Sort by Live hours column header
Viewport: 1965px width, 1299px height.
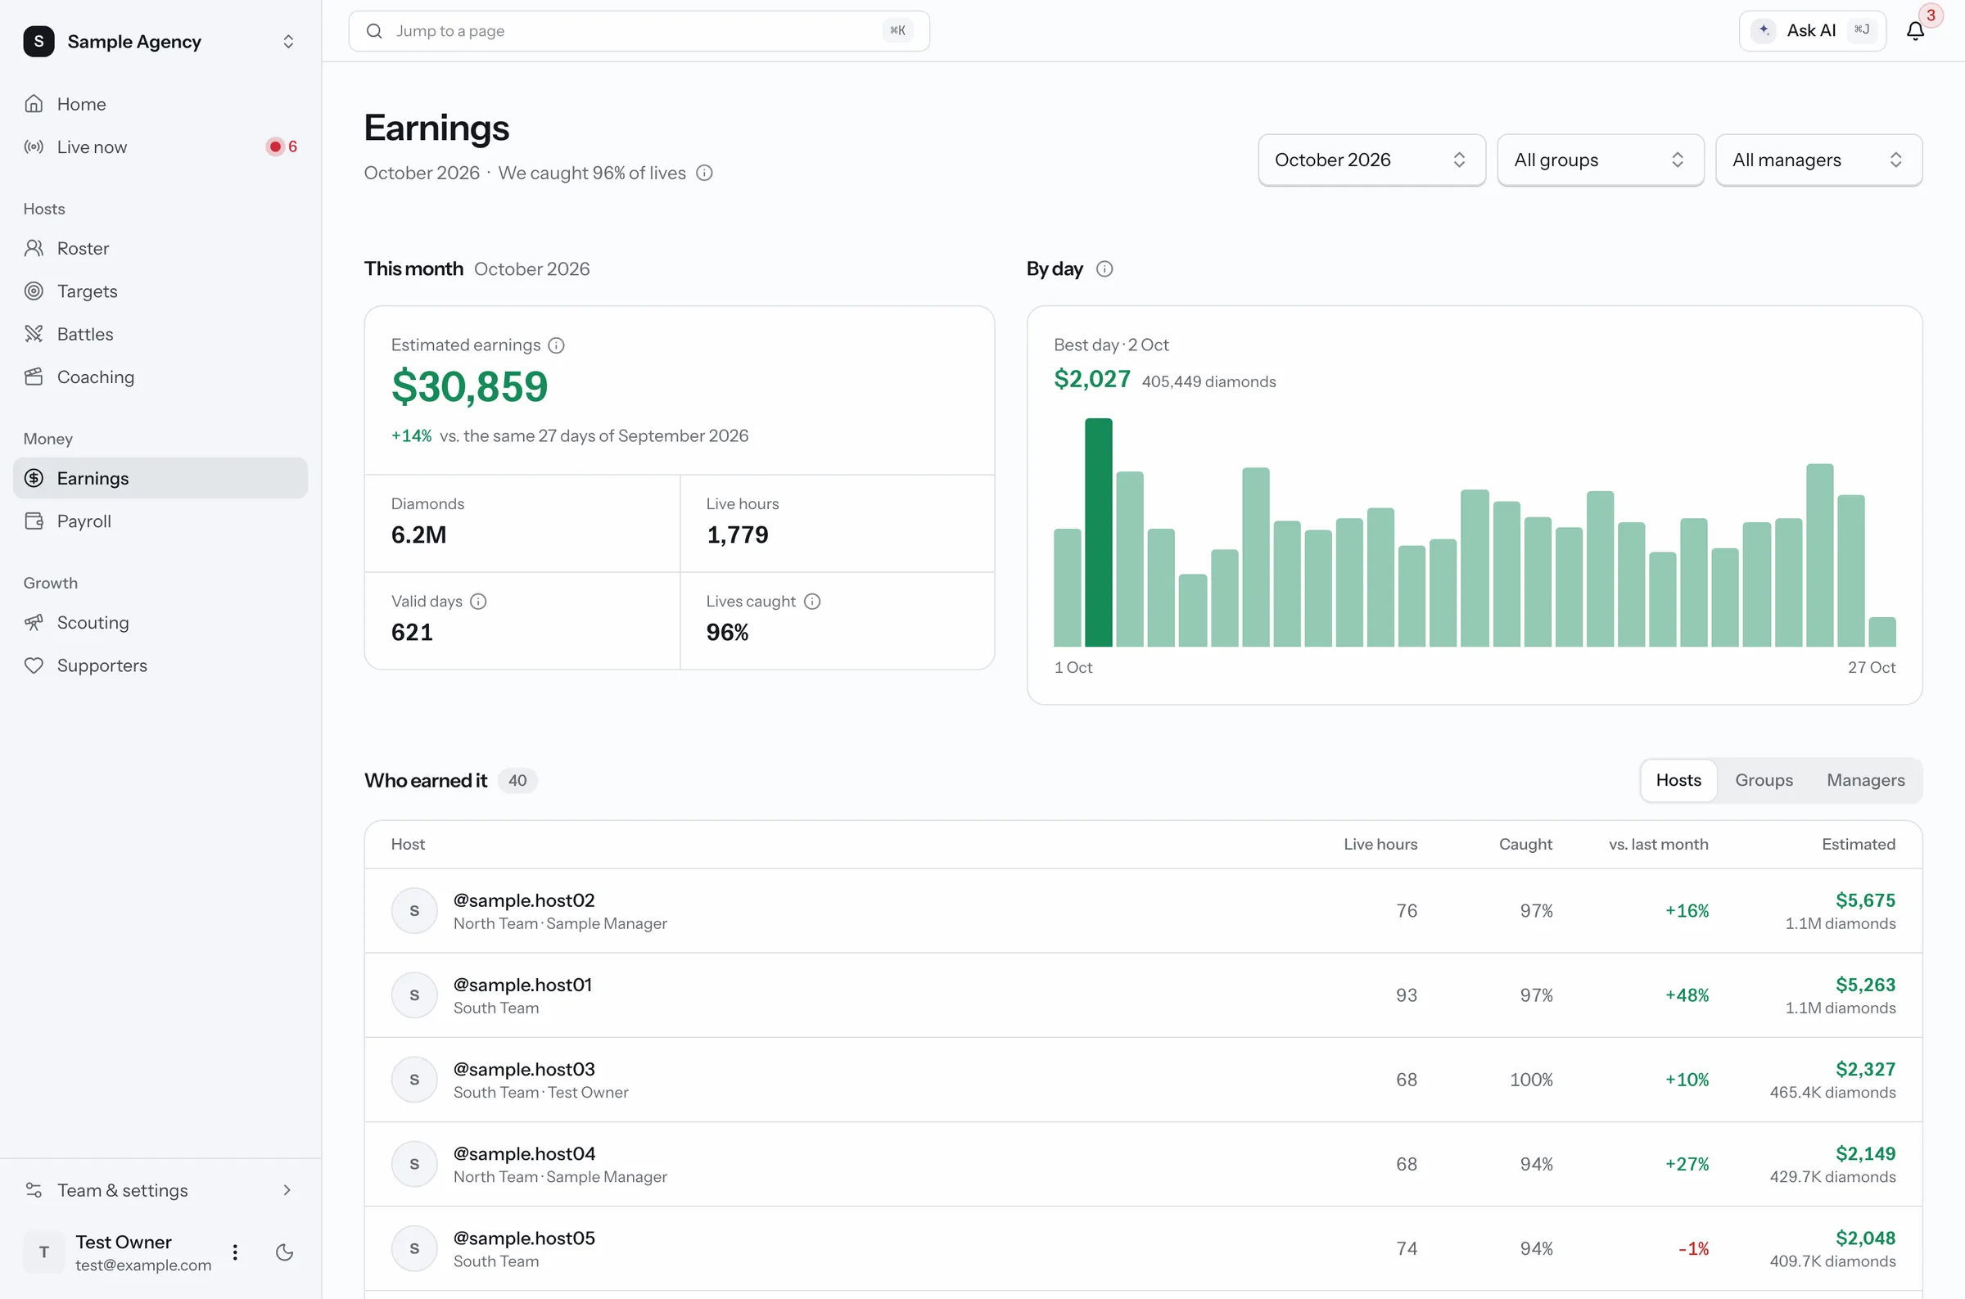tap(1380, 844)
